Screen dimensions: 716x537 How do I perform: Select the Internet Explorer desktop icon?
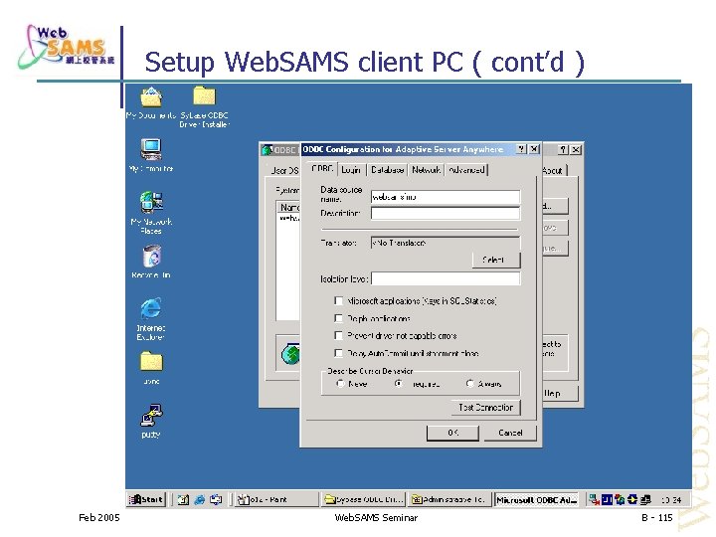[x=151, y=319]
